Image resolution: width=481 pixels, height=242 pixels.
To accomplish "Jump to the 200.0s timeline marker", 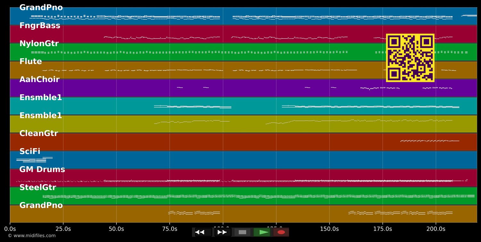I will pos(436,229).
